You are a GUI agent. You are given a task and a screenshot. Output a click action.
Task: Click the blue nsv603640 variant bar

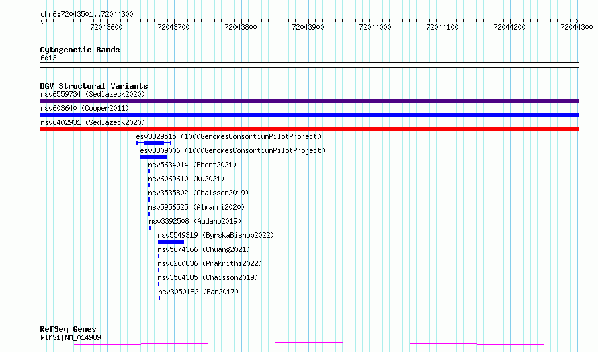pyautogui.click(x=309, y=115)
